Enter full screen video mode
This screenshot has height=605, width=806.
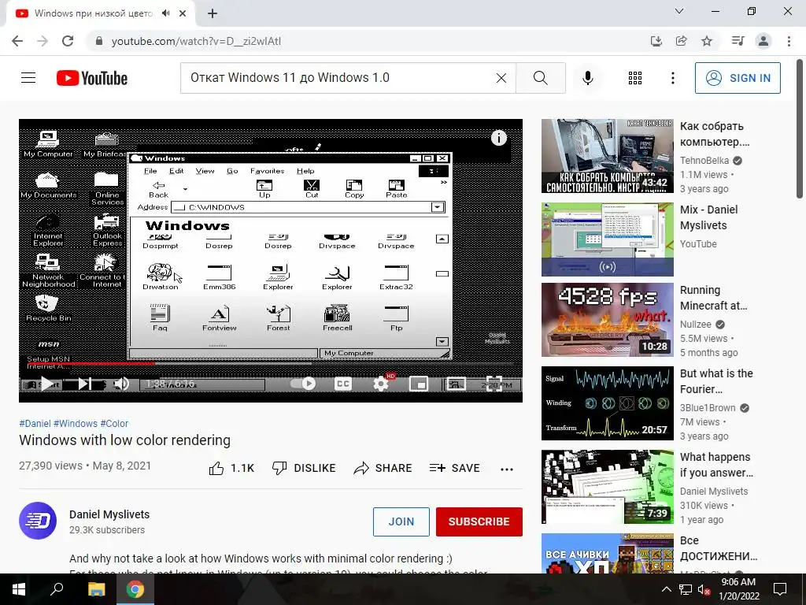coord(494,384)
